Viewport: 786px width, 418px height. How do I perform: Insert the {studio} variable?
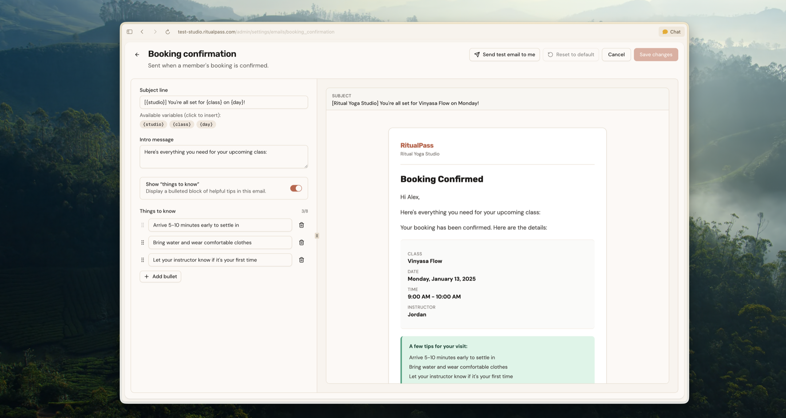[x=153, y=124]
